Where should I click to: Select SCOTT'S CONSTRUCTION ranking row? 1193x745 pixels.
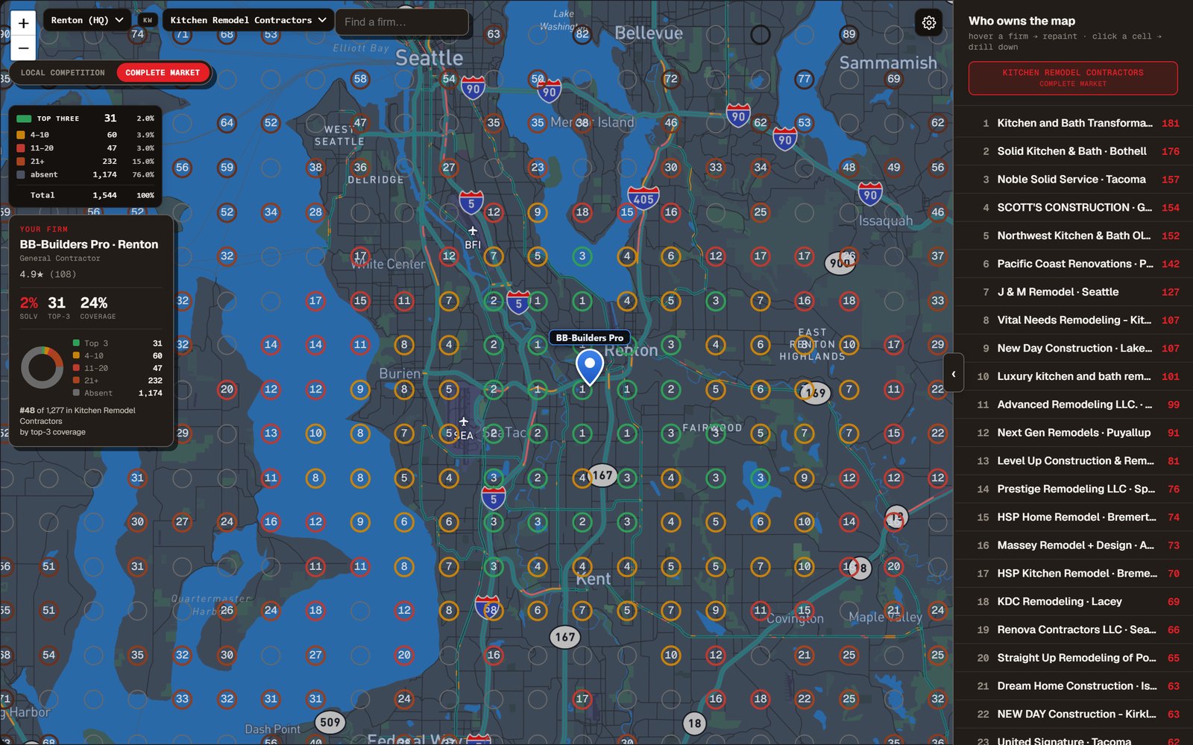[x=1074, y=208]
